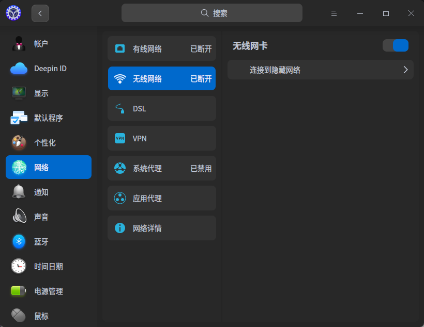Viewport: 424px width, 327px height.
Task: Open 连接到隐藏网络 via its chevron
Action: [406, 70]
